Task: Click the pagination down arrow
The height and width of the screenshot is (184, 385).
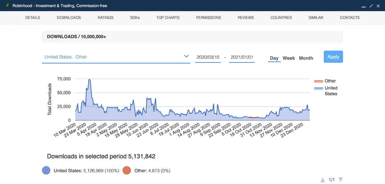Action: click(x=340, y=179)
